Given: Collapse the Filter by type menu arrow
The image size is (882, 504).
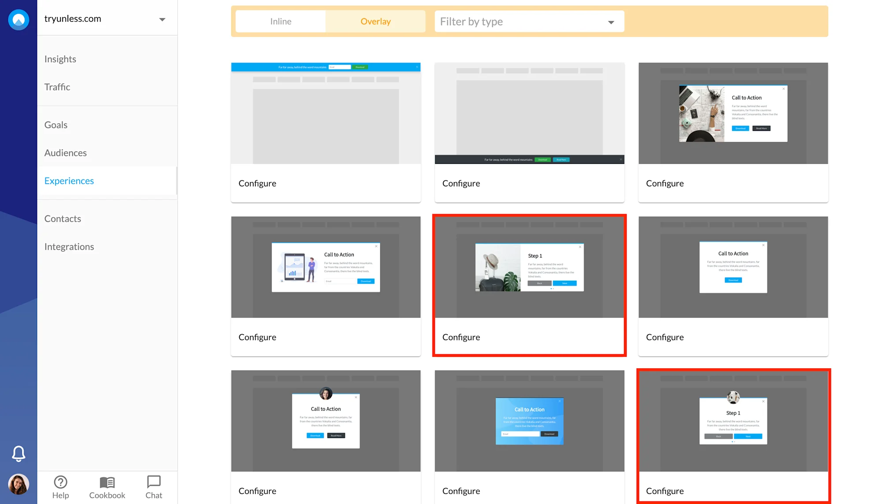Looking at the screenshot, I should coord(611,22).
